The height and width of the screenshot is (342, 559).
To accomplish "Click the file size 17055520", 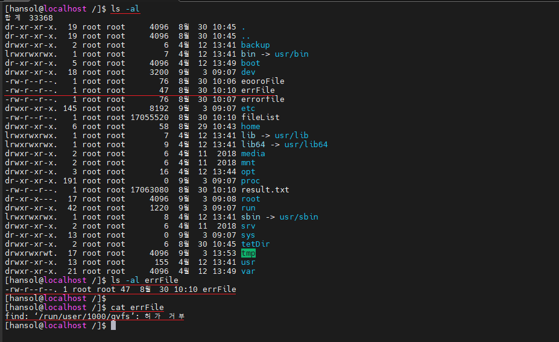I will point(150,118).
